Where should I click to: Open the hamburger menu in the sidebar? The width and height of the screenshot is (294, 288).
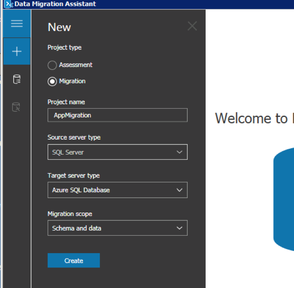17,24
